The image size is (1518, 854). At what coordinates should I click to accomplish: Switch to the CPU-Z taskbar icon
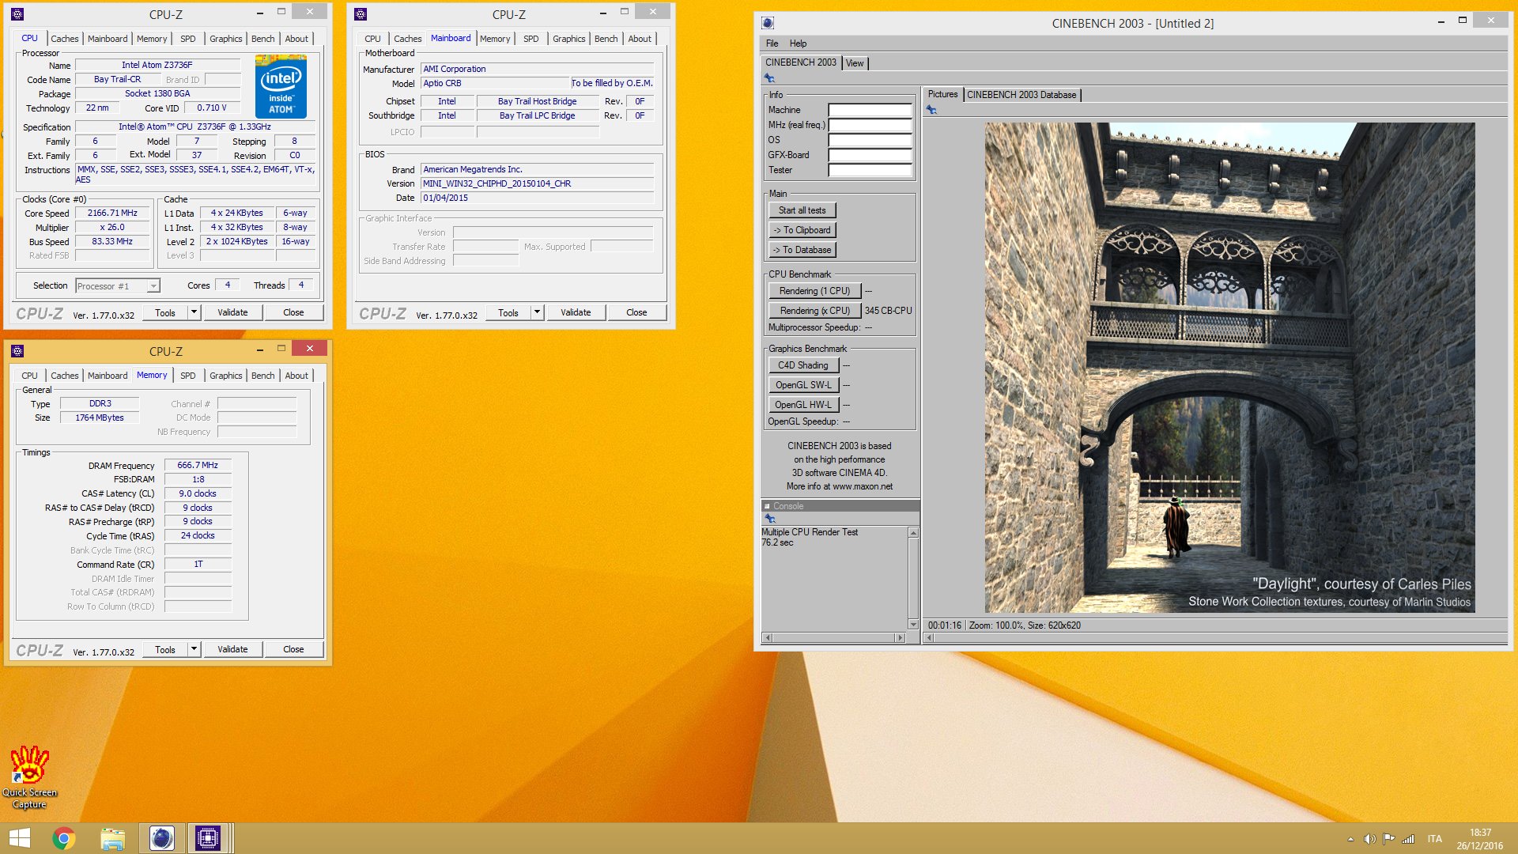(208, 838)
